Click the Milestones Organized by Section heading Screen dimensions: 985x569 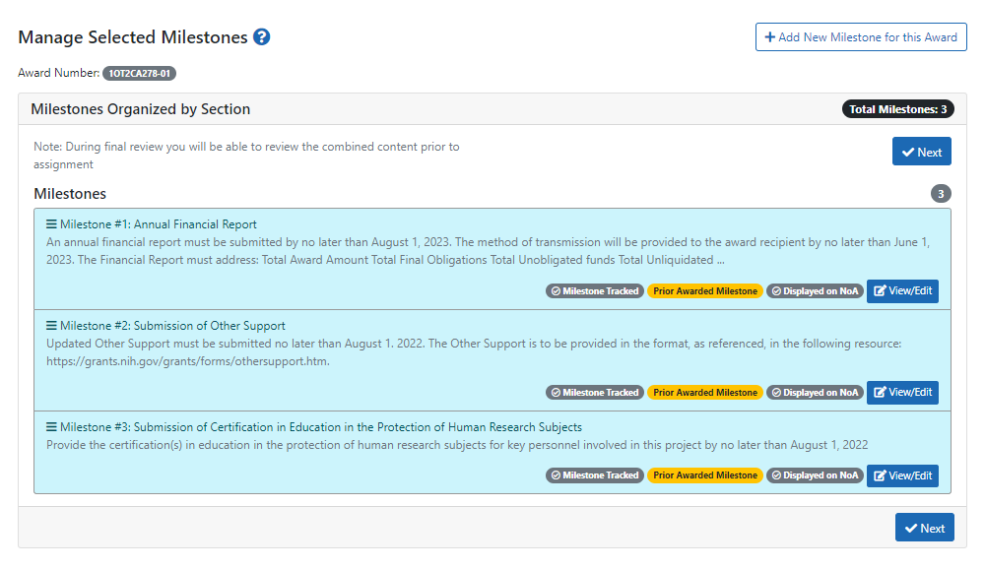(140, 109)
